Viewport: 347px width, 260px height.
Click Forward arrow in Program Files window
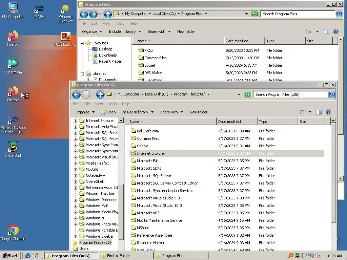coord(94,14)
